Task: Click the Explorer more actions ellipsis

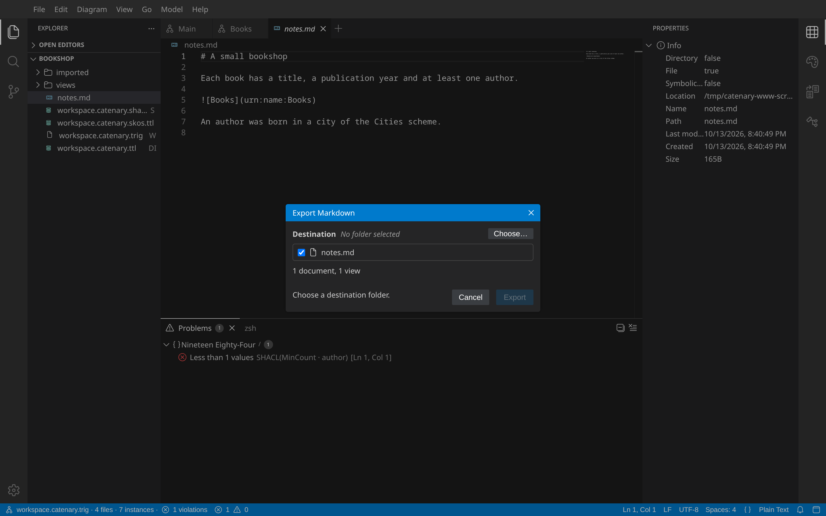Action: [x=151, y=29]
